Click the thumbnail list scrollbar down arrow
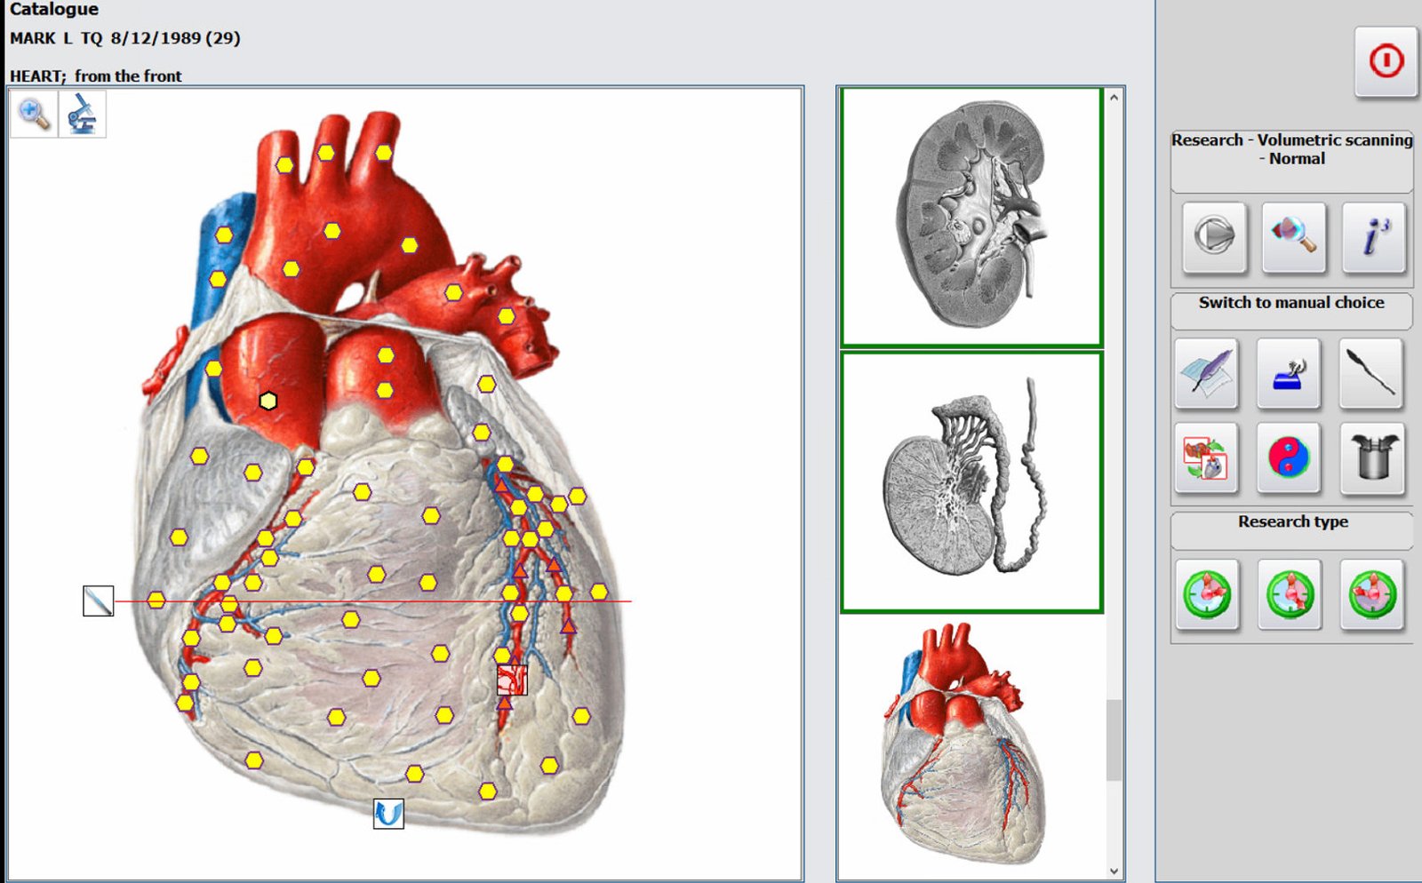This screenshot has width=1422, height=883. tap(1114, 871)
